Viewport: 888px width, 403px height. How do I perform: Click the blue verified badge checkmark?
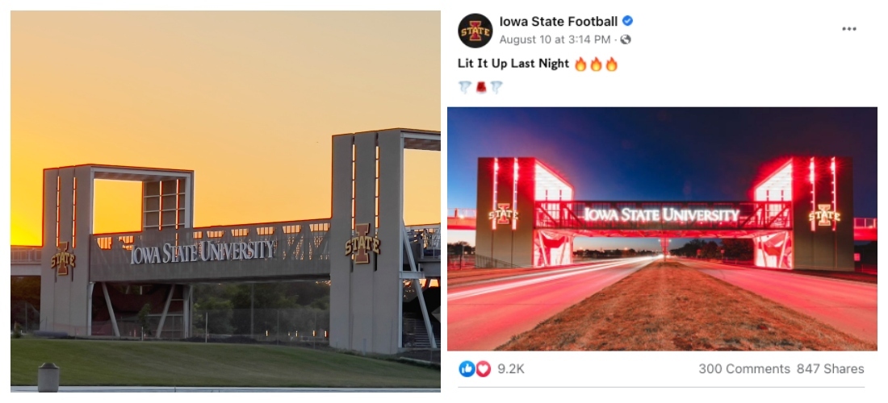(628, 22)
